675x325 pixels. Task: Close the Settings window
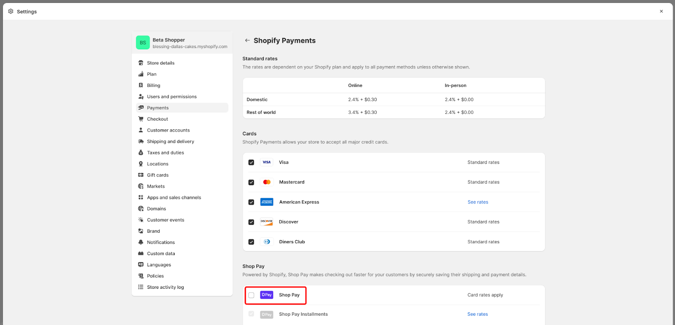pos(661,11)
